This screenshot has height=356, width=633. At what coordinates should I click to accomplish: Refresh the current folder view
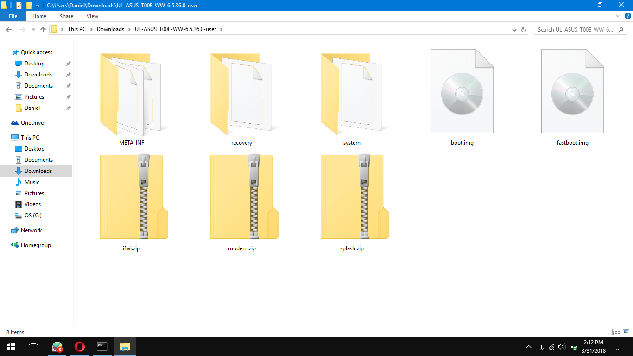[x=523, y=29]
